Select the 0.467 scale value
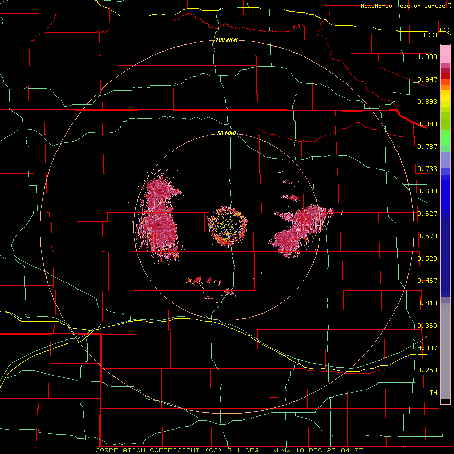454x454 pixels. point(427,281)
